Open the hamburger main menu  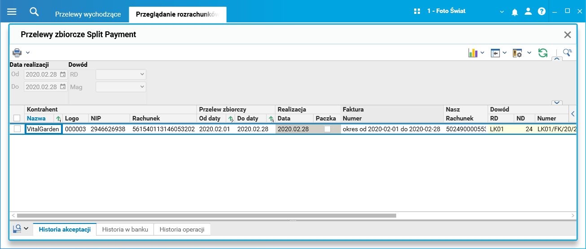(12, 12)
